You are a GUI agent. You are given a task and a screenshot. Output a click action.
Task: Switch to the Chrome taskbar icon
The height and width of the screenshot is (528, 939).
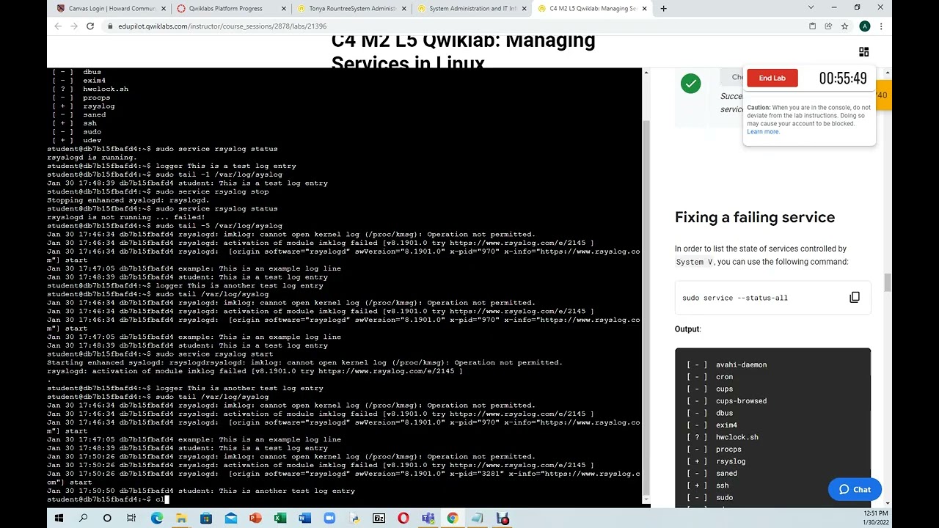pyautogui.click(x=453, y=518)
